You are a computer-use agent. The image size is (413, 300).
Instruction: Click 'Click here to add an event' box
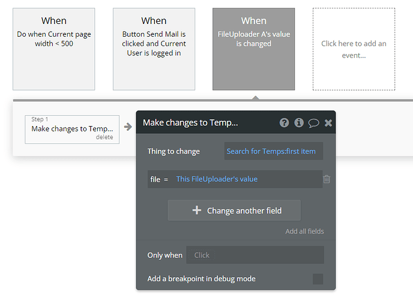point(354,49)
